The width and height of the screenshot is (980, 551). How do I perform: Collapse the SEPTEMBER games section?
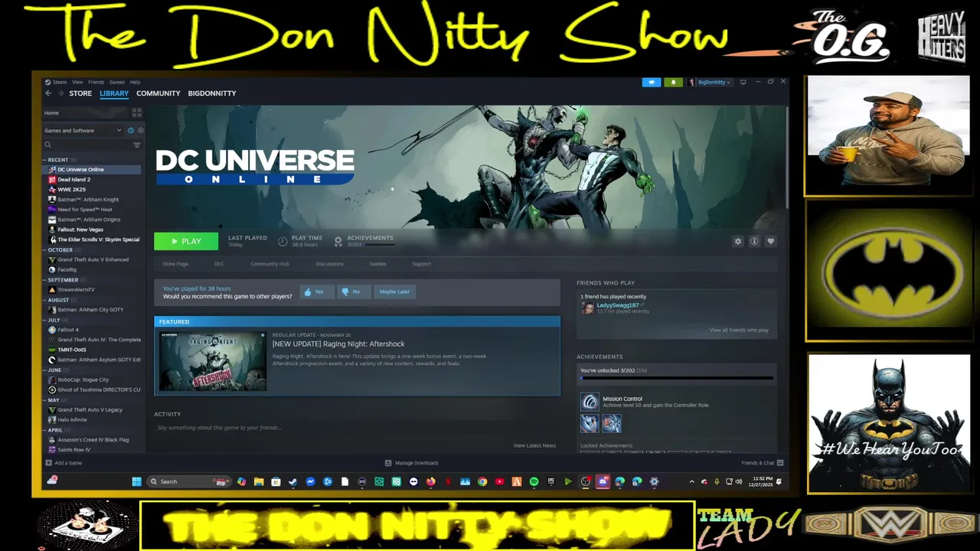(x=44, y=280)
